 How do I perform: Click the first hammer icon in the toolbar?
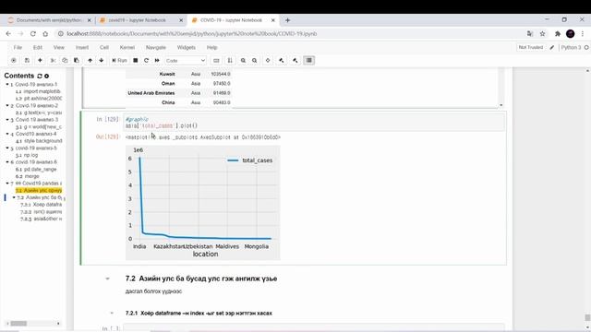coord(281,60)
